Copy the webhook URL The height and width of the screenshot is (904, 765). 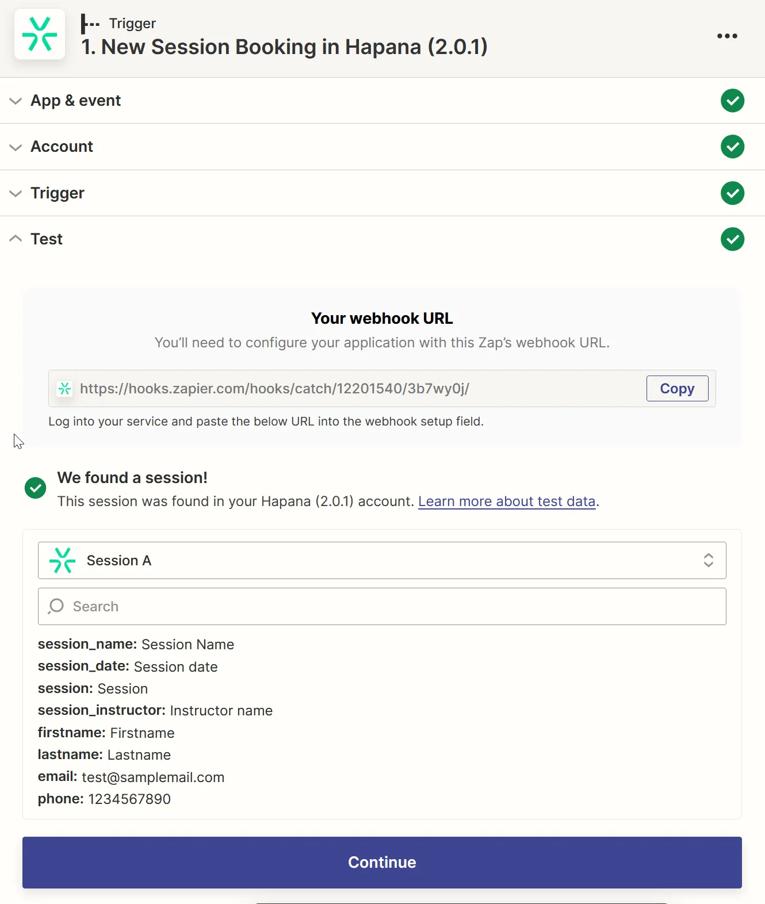point(677,389)
